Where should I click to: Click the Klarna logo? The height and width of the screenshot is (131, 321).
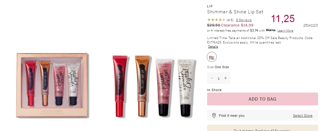[x=271, y=30]
